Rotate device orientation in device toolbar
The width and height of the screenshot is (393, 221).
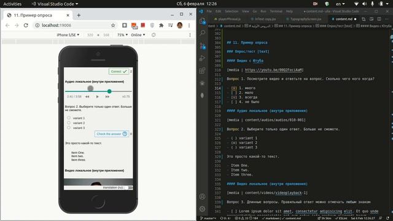[154, 35]
